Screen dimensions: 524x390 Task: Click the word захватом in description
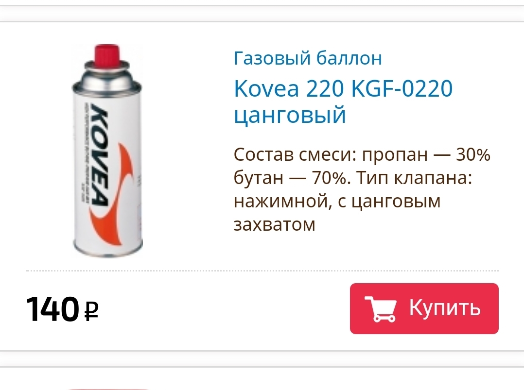274,224
